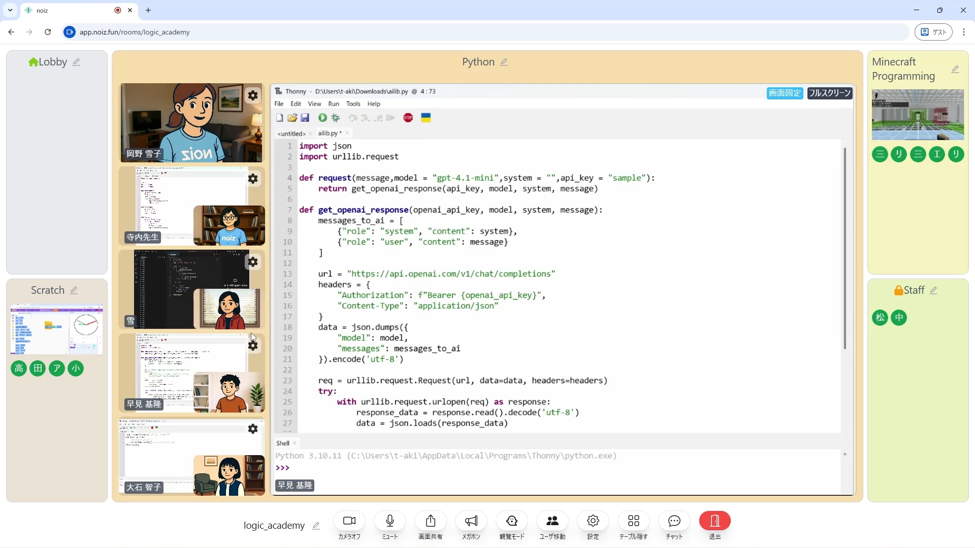Start screen sharing with 画面共有 icon
Image resolution: width=975 pixels, height=548 pixels.
click(x=430, y=521)
